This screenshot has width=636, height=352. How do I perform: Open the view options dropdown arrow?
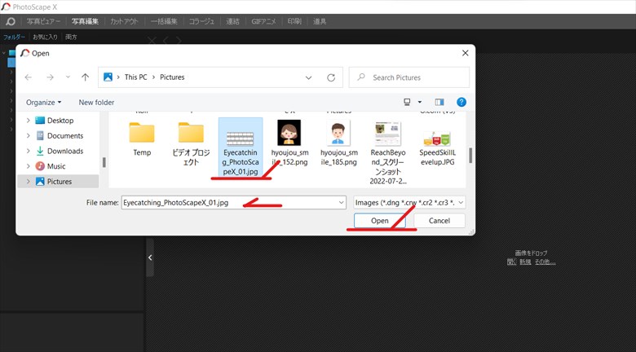tap(420, 102)
